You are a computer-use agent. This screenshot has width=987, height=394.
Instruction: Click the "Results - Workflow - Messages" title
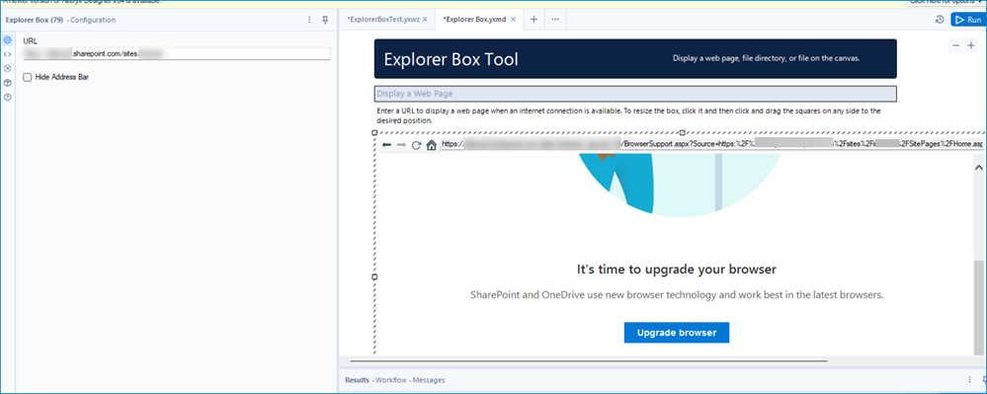point(394,380)
